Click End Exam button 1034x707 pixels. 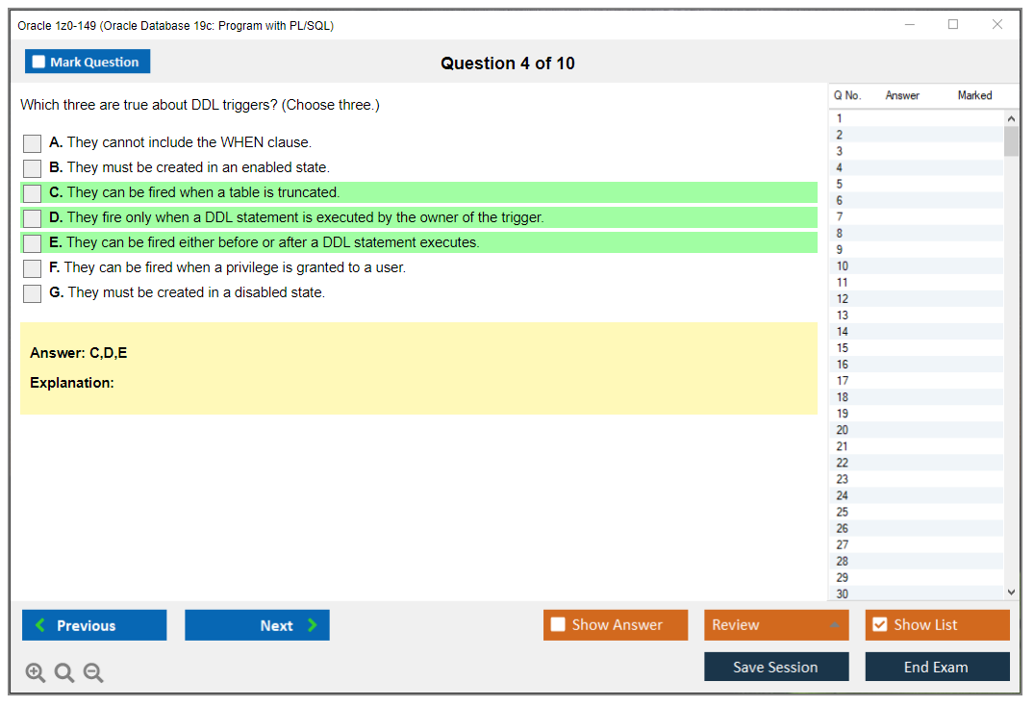[x=936, y=668]
